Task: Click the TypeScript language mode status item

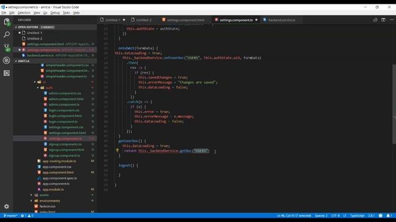Action: tap(357, 216)
